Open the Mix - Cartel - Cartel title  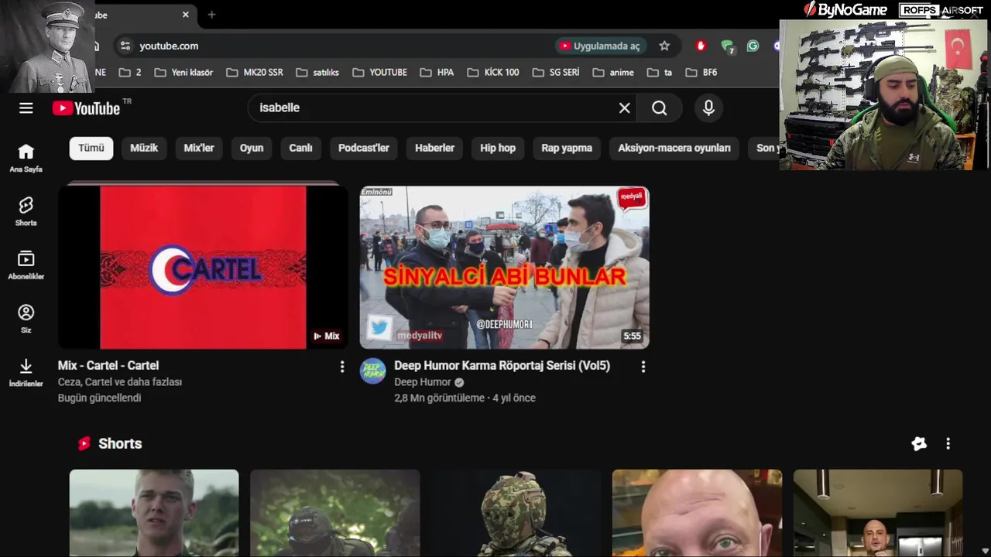tap(108, 366)
